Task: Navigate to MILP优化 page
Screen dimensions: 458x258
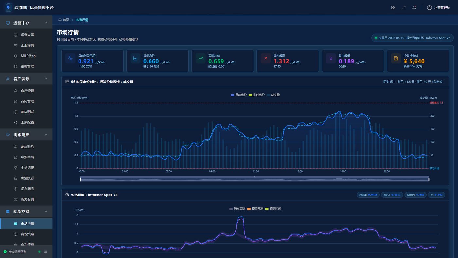Action: pyautogui.click(x=26, y=56)
